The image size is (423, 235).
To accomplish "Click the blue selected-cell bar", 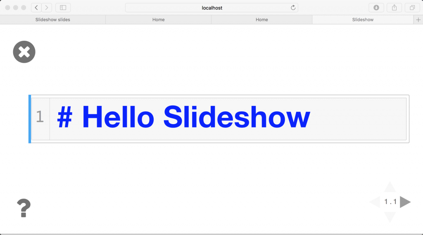I will click(x=30, y=119).
